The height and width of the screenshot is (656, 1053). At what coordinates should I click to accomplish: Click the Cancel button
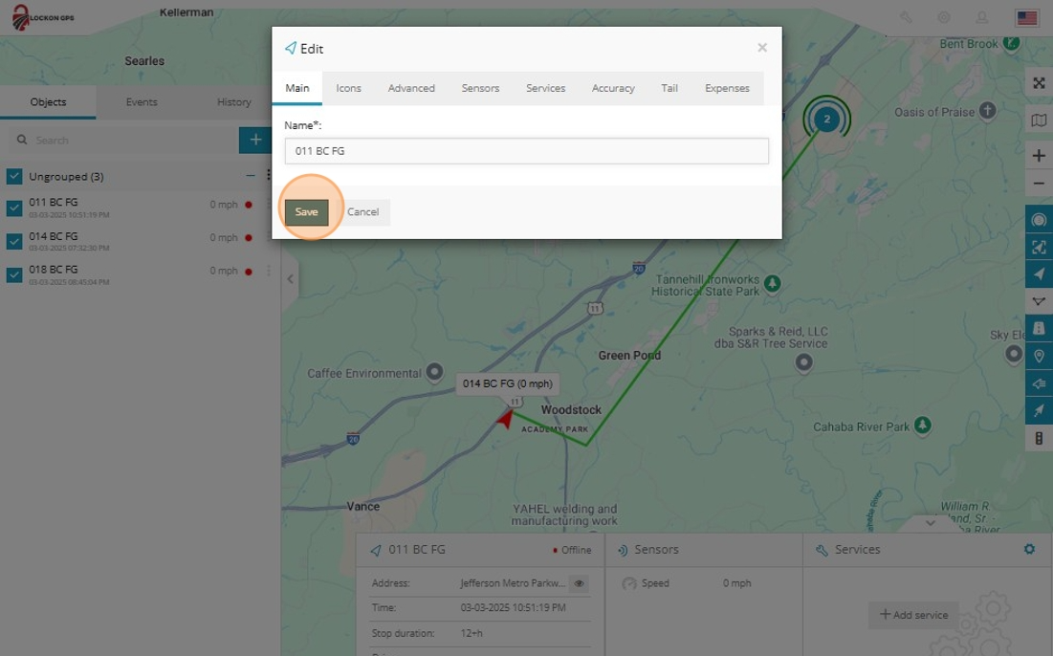tap(362, 212)
